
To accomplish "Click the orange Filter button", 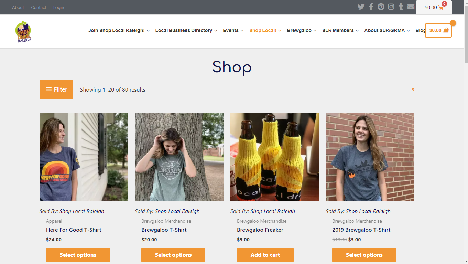I will 56,89.
